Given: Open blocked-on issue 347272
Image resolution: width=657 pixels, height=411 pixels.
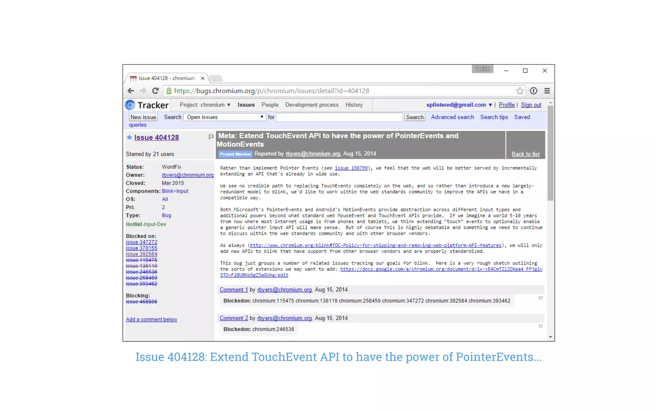Looking at the screenshot, I should tap(141, 242).
